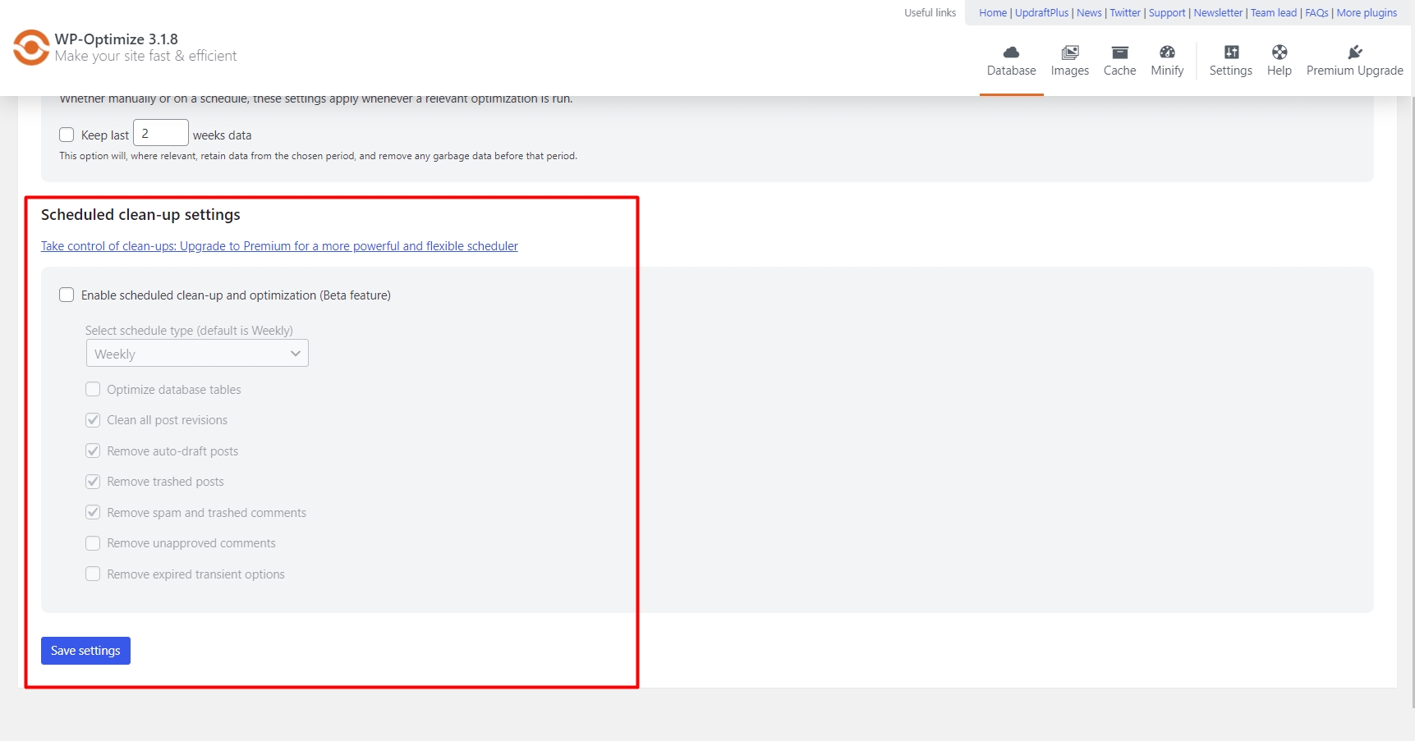The width and height of the screenshot is (1415, 741).
Task: Open the FAQs link
Action: tap(1316, 12)
